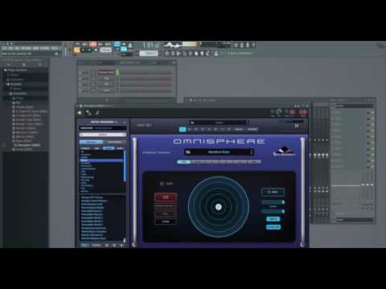
Task: Select the first red channel in Channel rack
Action: click(107, 72)
